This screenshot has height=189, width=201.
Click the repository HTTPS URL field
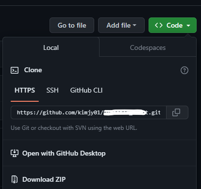[x=88, y=112]
